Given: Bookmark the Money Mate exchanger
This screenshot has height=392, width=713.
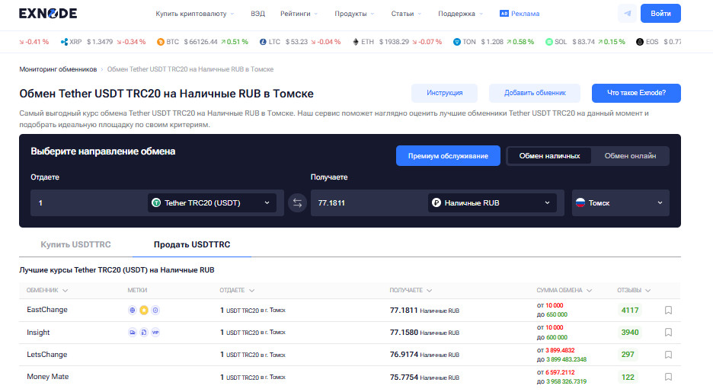Looking at the screenshot, I should click(x=668, y=377).
